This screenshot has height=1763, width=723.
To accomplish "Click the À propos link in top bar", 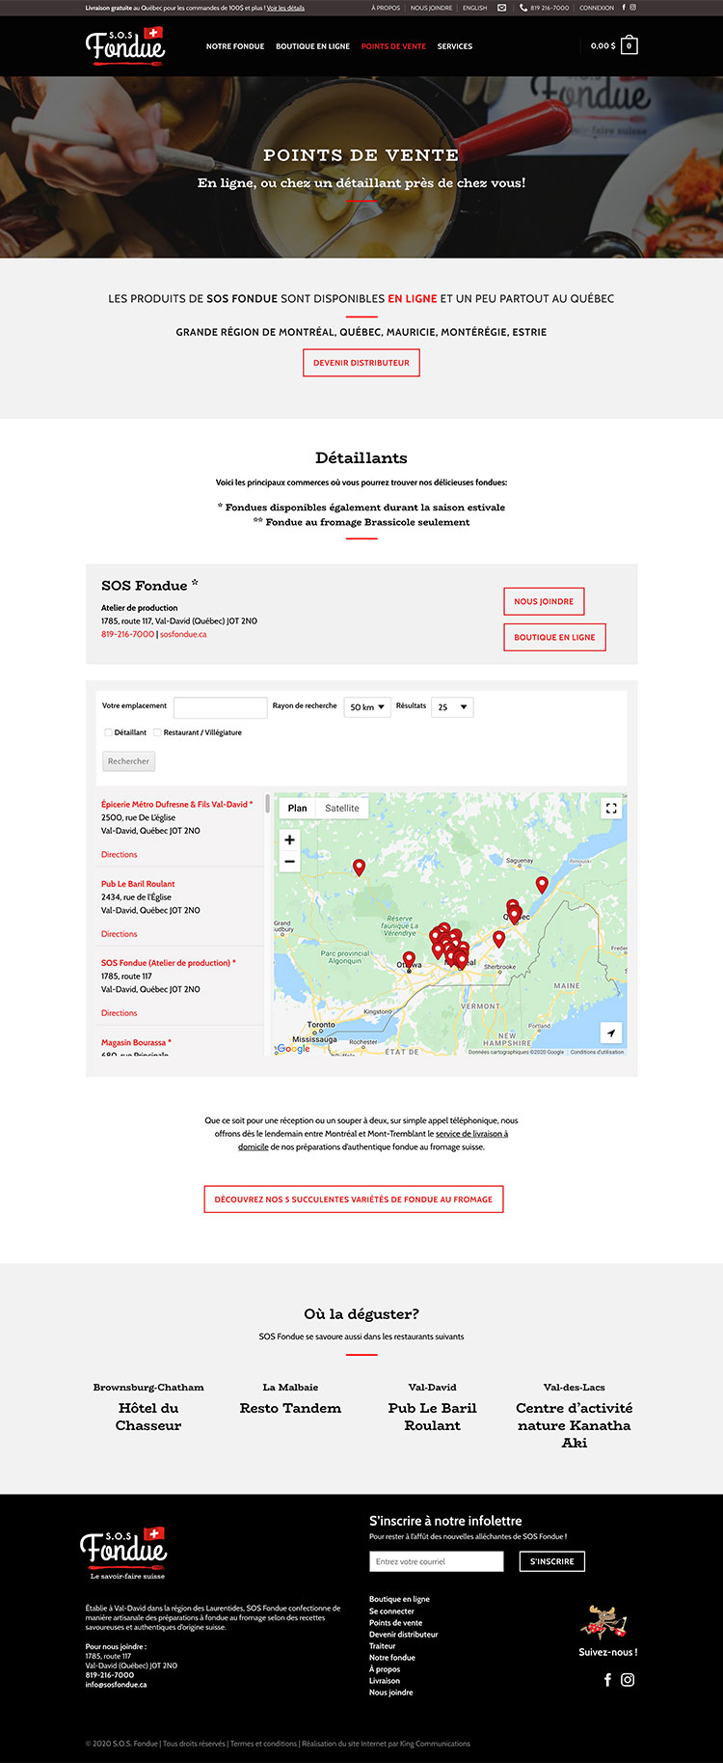I will 386,8.
